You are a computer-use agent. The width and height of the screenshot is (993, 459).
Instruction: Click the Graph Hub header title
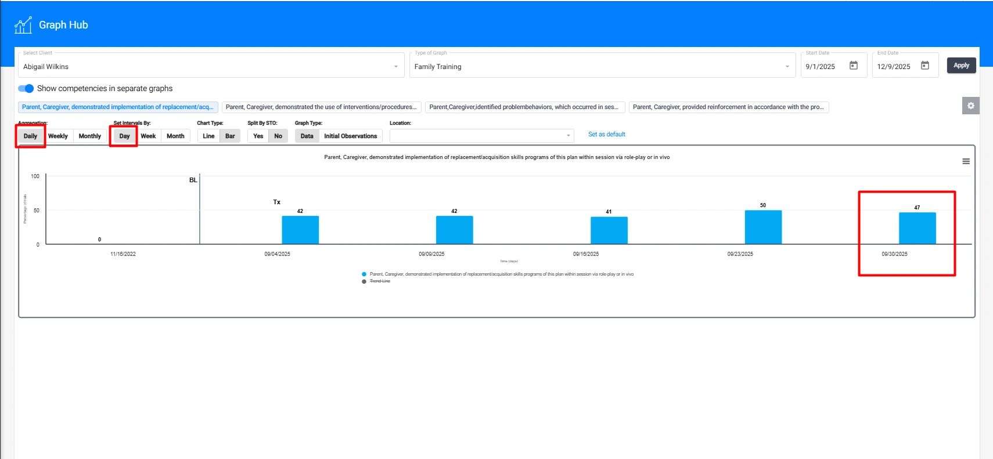63,25
